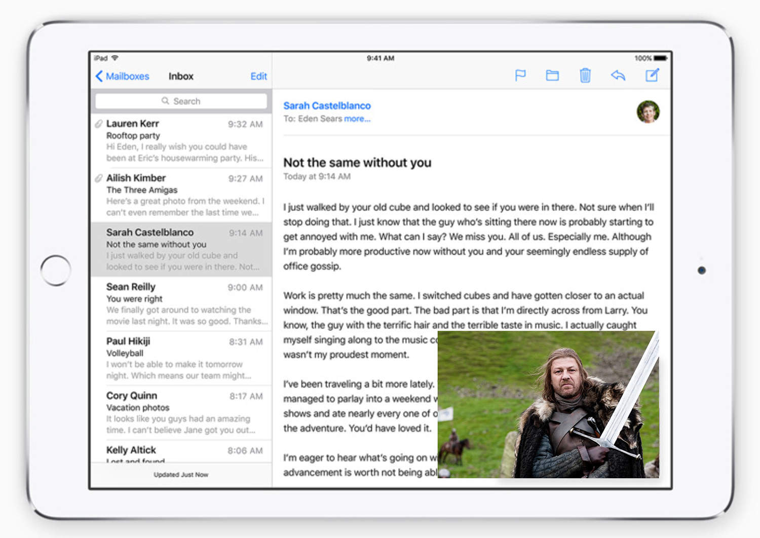Open Paul Hikiji's Volleyball email
This screenshot has height=538, width=760.
(x=181, y=358)
